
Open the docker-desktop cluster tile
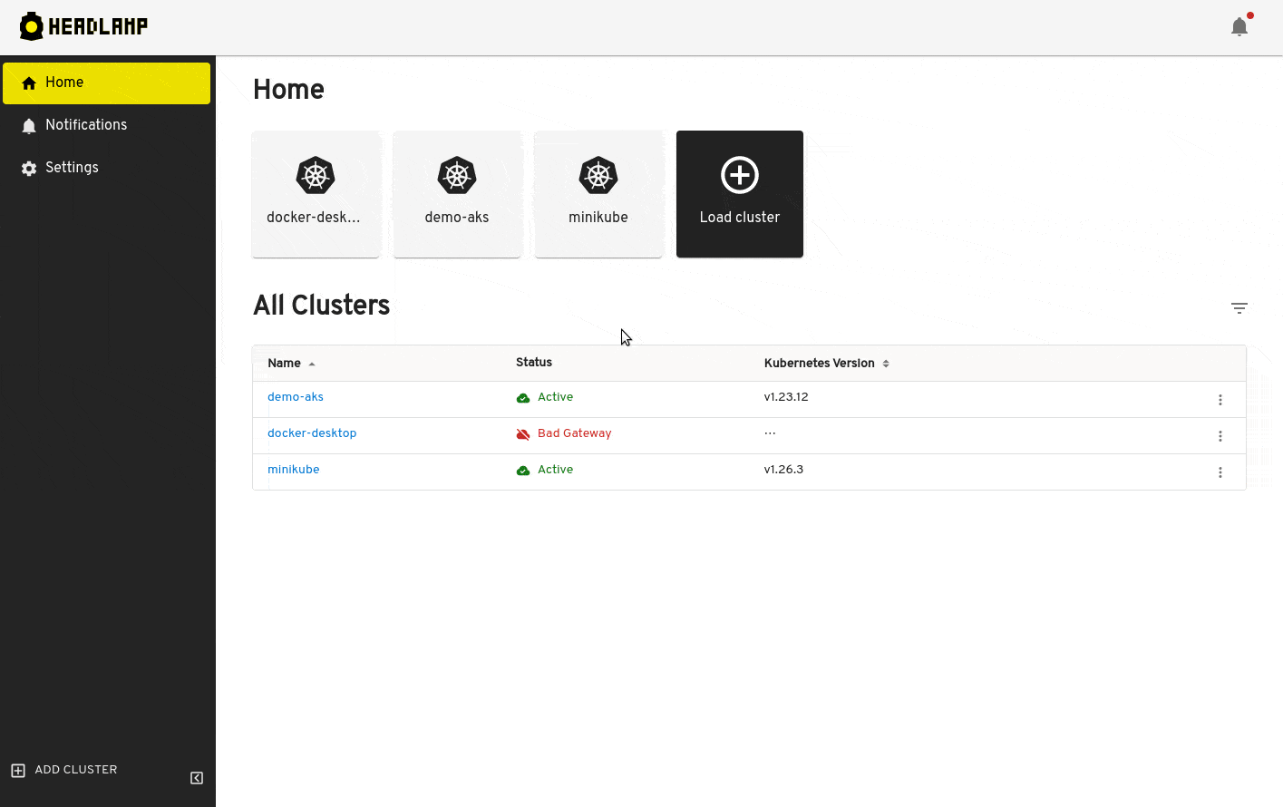(316, 194)
